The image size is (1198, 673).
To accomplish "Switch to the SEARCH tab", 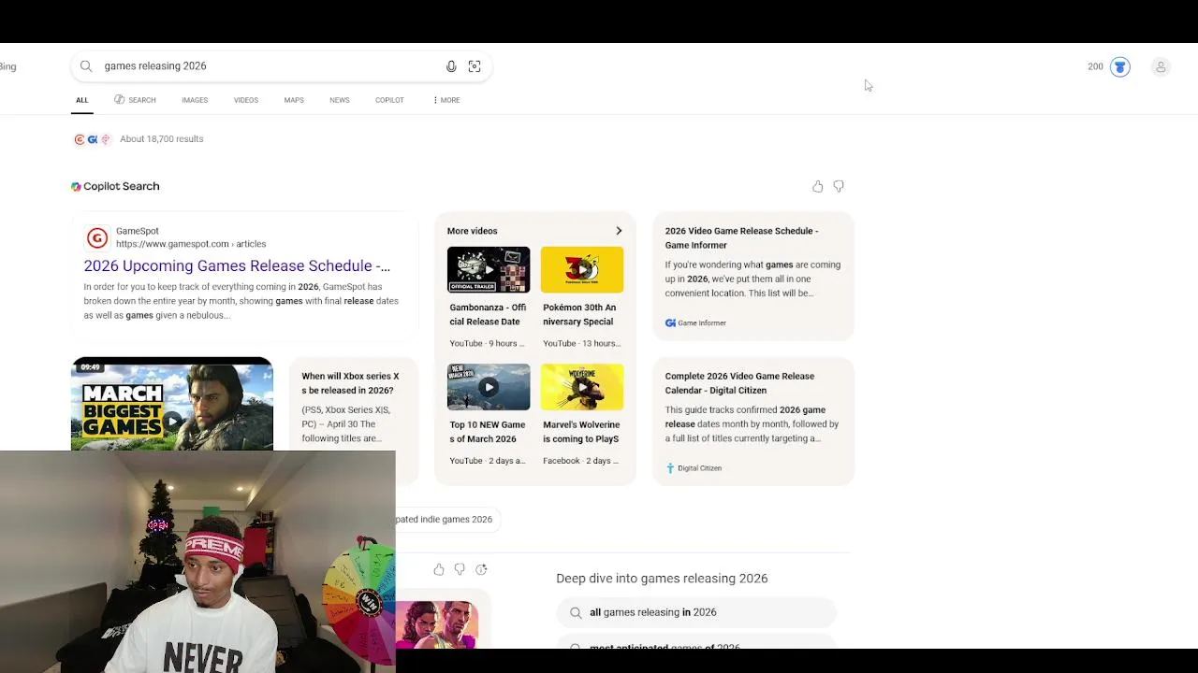I will tap(135, 100).
